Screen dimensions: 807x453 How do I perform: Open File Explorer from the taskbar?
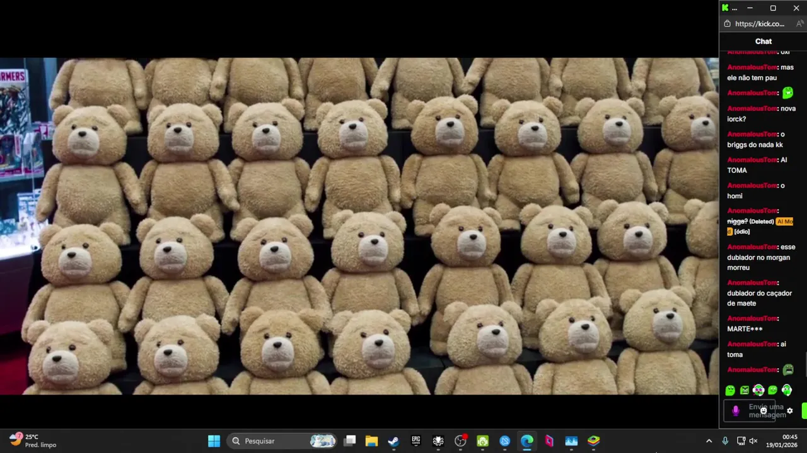[x=371, y=441]
